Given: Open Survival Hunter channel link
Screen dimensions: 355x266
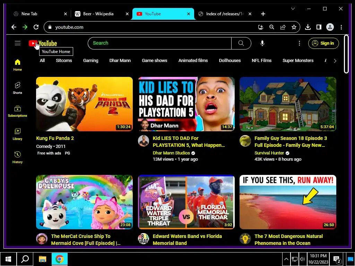Looking at the screenshot, I should click(269, 153).
